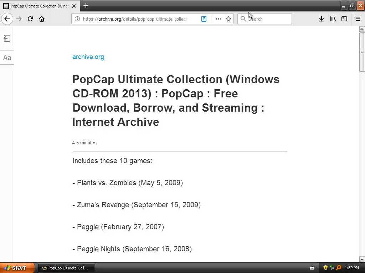Close reader view using the sidebar button
Viewport: 365px width, 273px height.
click(7, 38)
